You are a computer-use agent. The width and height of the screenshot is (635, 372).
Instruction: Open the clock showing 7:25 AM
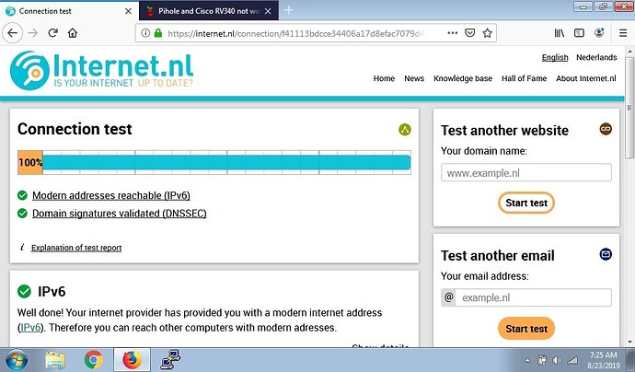(603, 360)
